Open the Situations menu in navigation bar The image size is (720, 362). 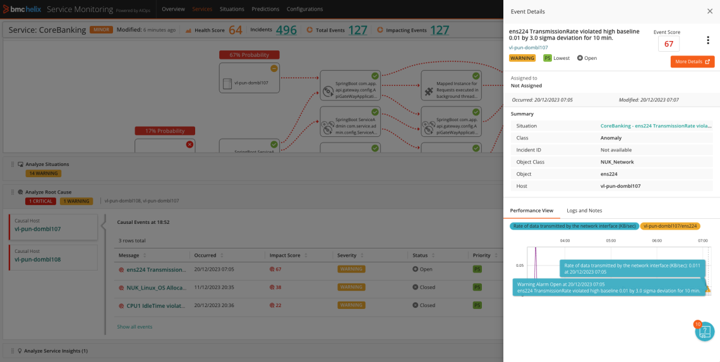point(232,9)
